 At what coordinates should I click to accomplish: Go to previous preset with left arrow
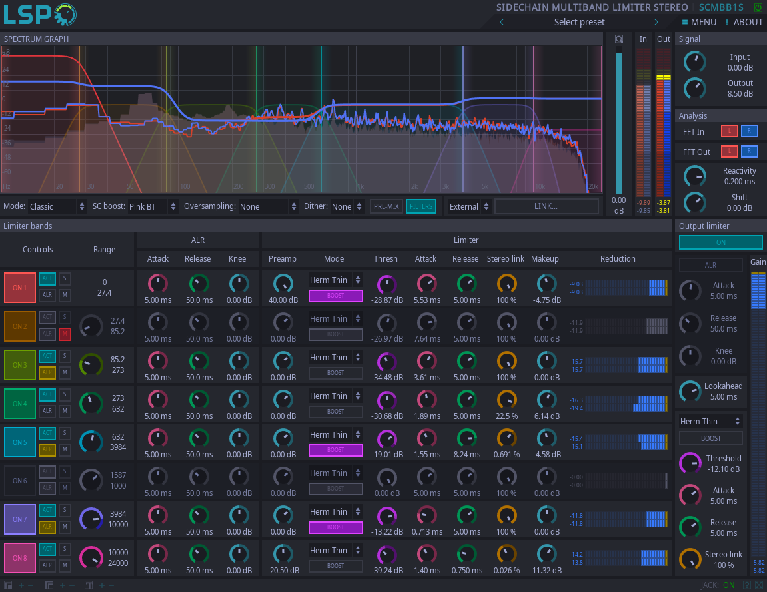(x=502, y=22)
